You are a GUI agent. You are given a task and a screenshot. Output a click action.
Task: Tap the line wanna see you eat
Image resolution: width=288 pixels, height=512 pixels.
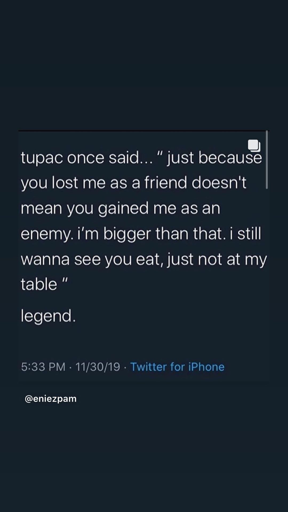[x=144, y=259]
